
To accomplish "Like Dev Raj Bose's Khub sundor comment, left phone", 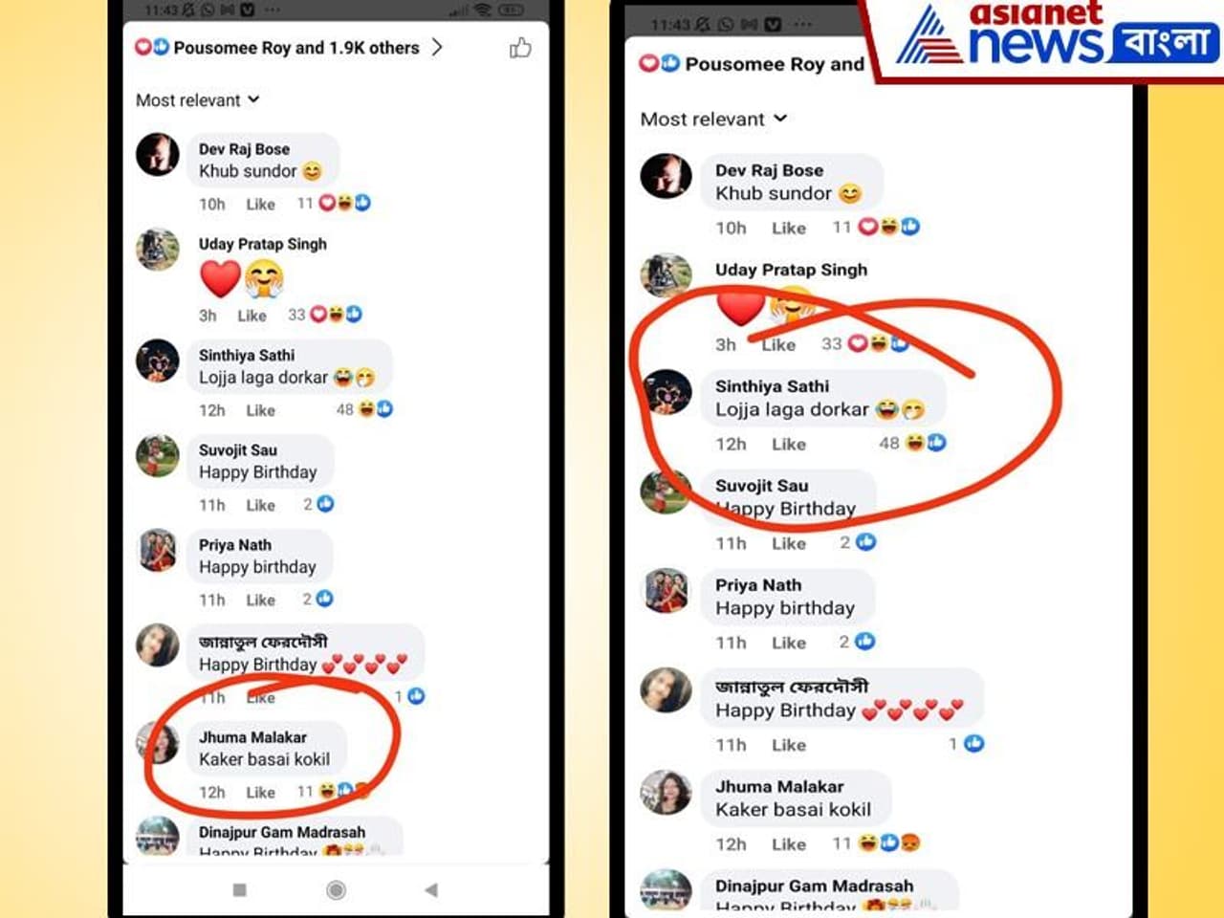I will click(x=260, y=204).
